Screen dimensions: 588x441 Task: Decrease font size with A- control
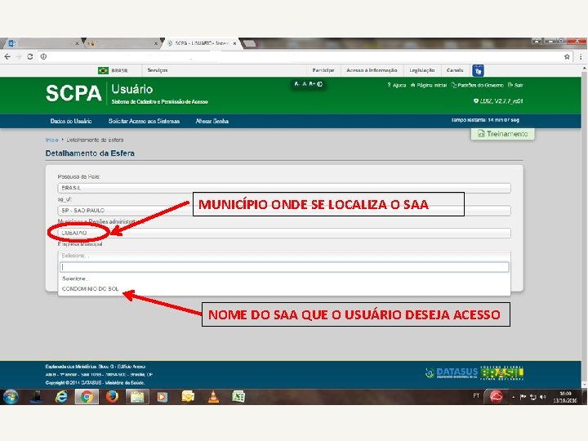point(296,84)
